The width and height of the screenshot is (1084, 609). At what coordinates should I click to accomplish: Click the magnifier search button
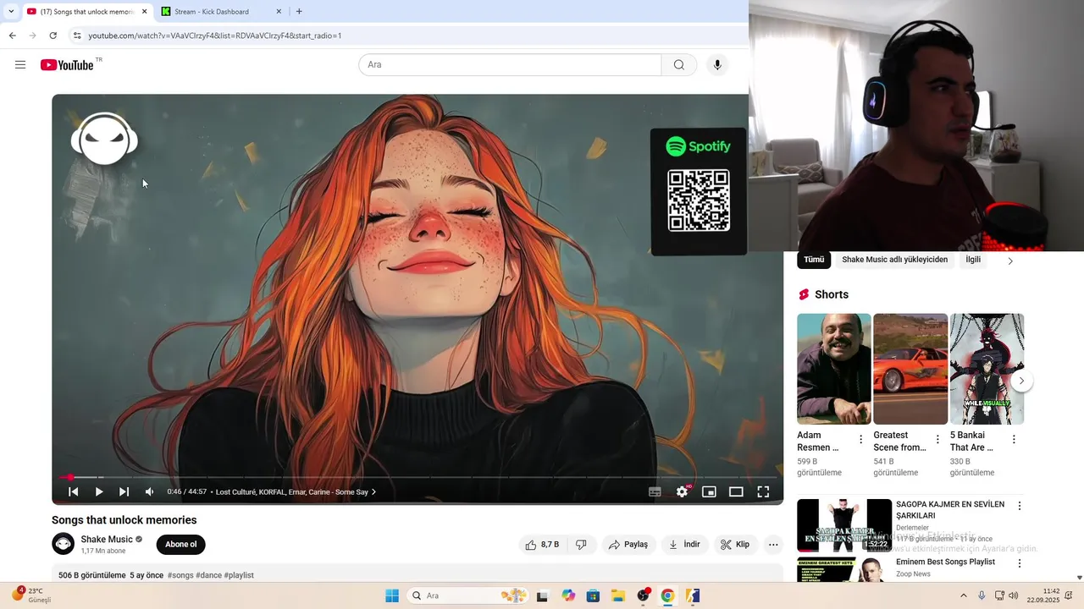point(679,65)
